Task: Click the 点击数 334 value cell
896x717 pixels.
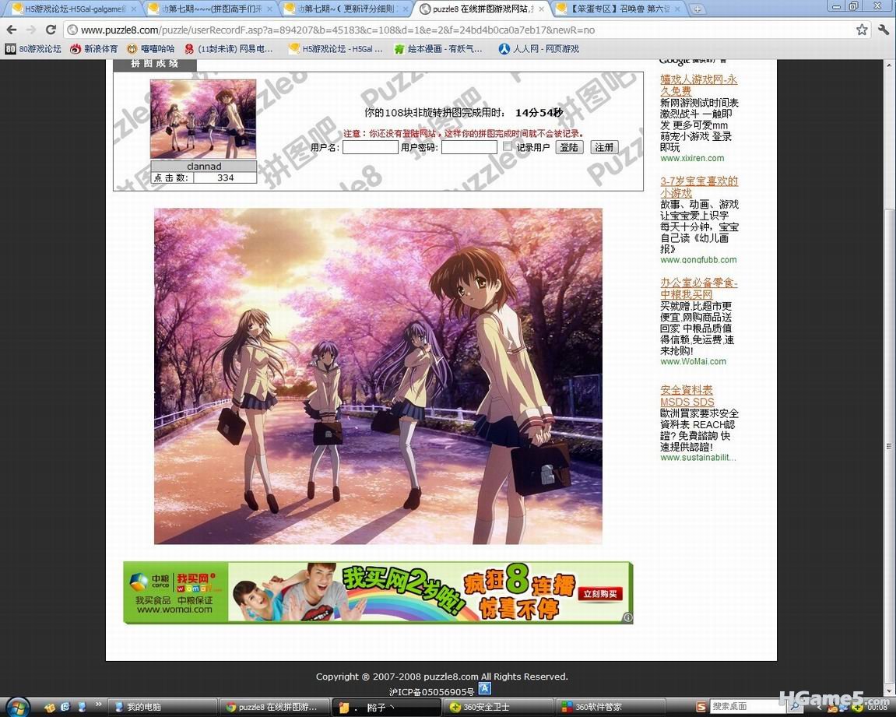Action: pyautogui.click(x=225, y=177)
